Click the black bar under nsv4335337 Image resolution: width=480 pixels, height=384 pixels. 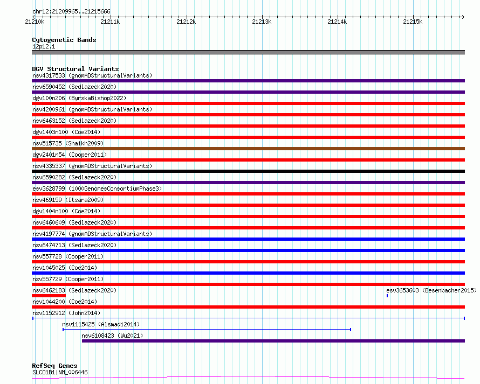(248, 171)
